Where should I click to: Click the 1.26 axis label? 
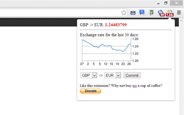point(135,39)
